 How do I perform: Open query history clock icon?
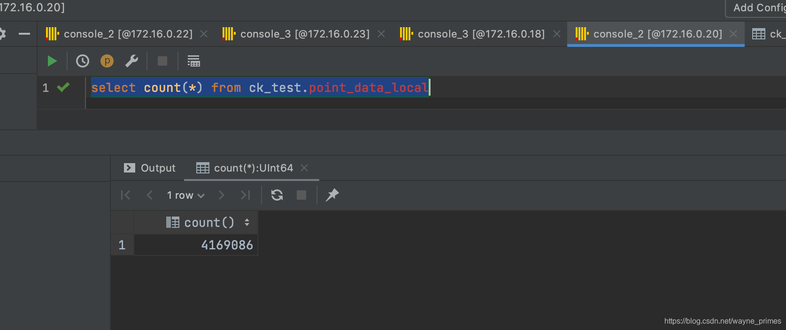(83, 61)
